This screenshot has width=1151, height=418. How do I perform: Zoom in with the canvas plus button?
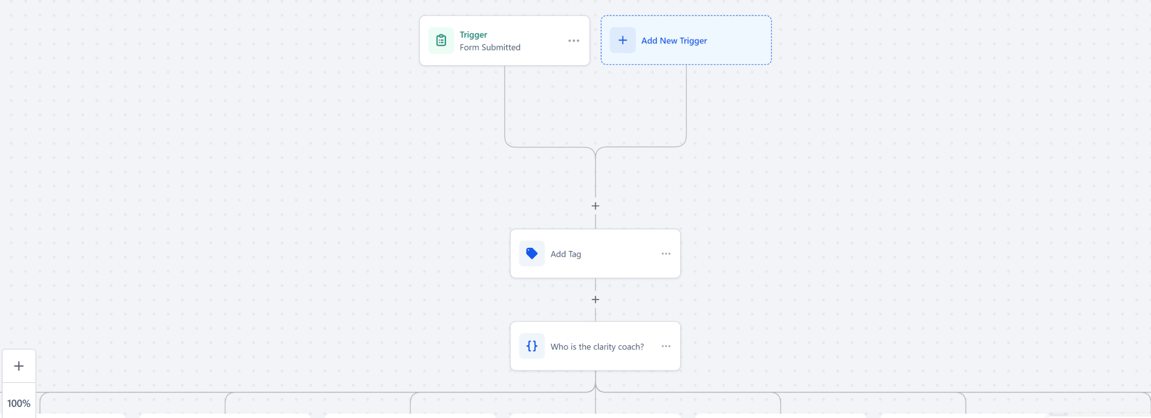(x=19, y=366)
